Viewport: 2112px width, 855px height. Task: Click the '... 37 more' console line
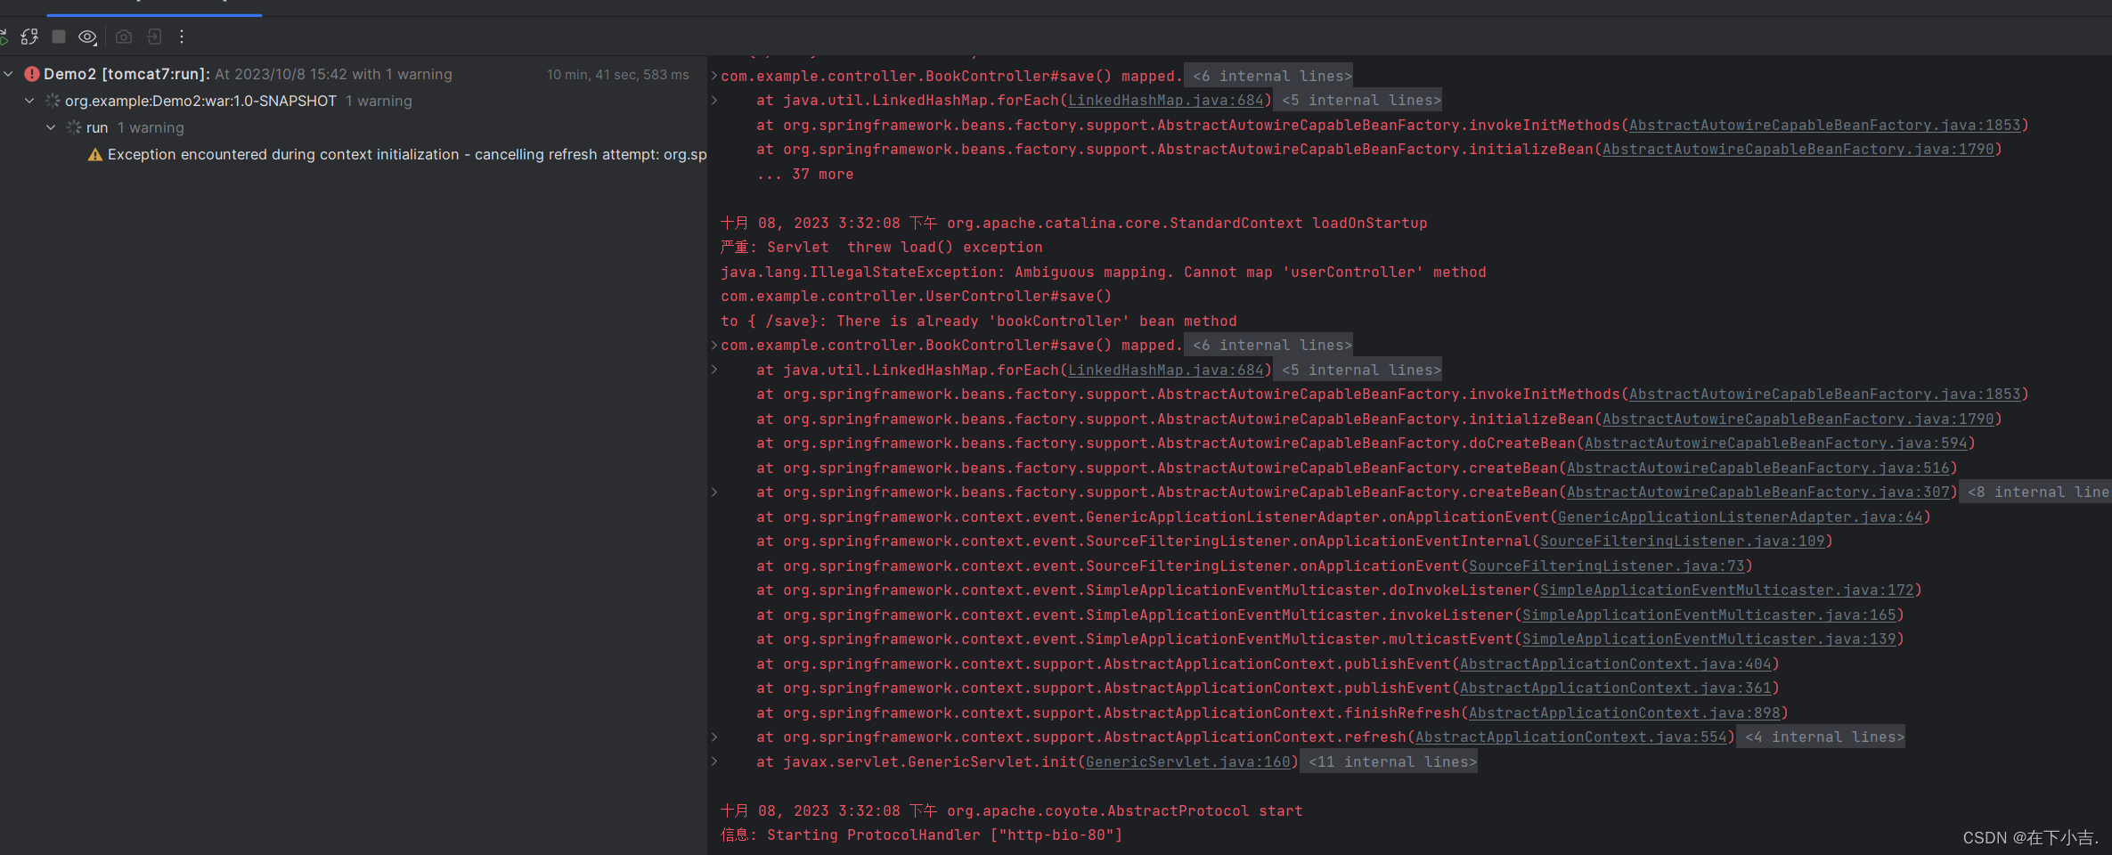805,174
